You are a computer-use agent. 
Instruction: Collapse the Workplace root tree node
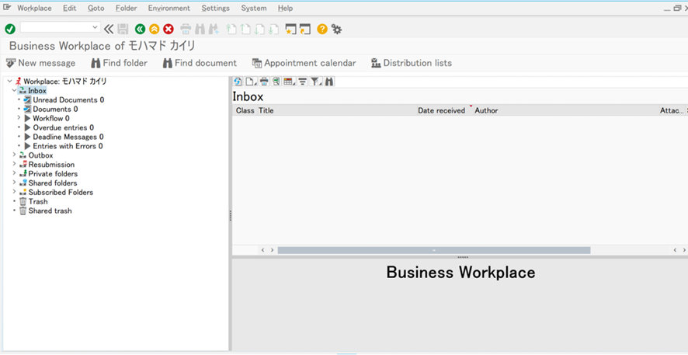pos(9,82)
